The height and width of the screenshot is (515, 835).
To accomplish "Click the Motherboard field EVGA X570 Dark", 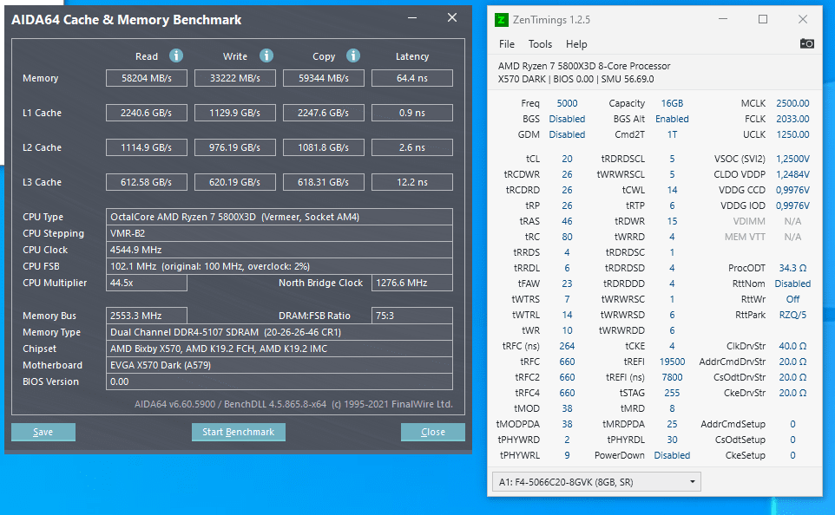I will (279, 365).
